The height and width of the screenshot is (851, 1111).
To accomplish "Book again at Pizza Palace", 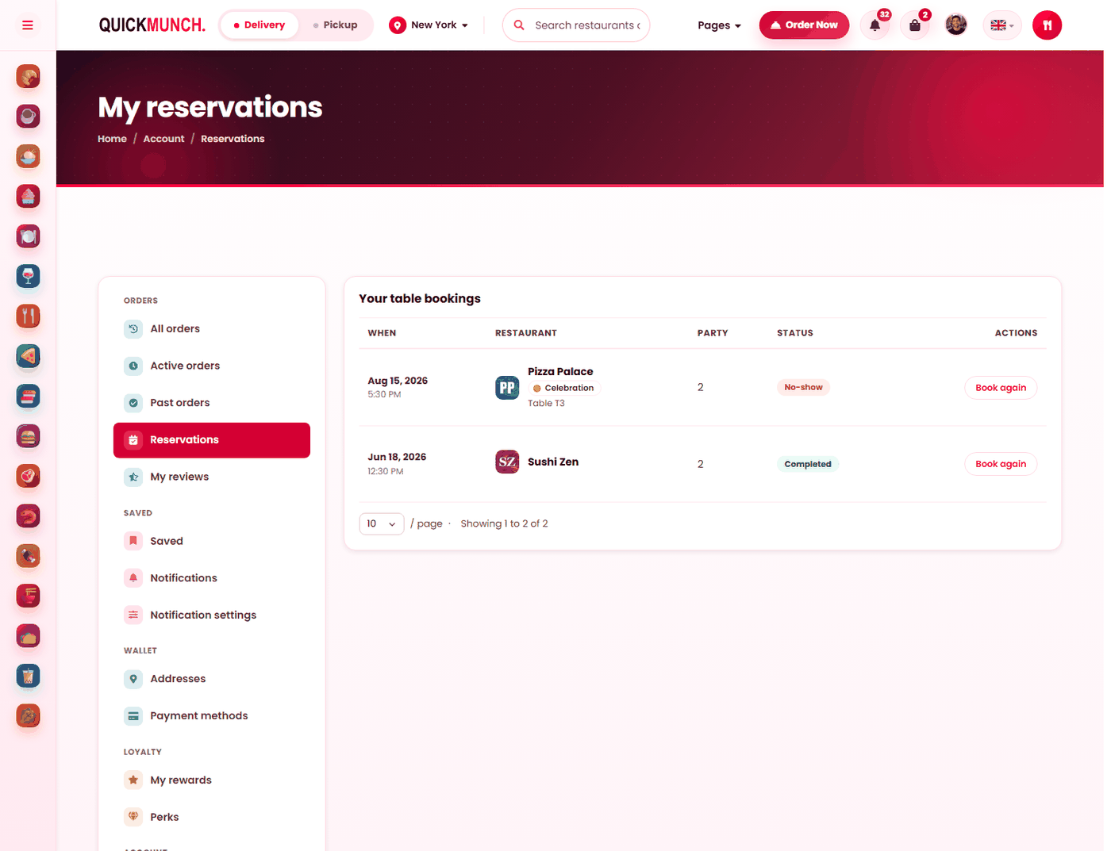I will (x=1001, y=388).
